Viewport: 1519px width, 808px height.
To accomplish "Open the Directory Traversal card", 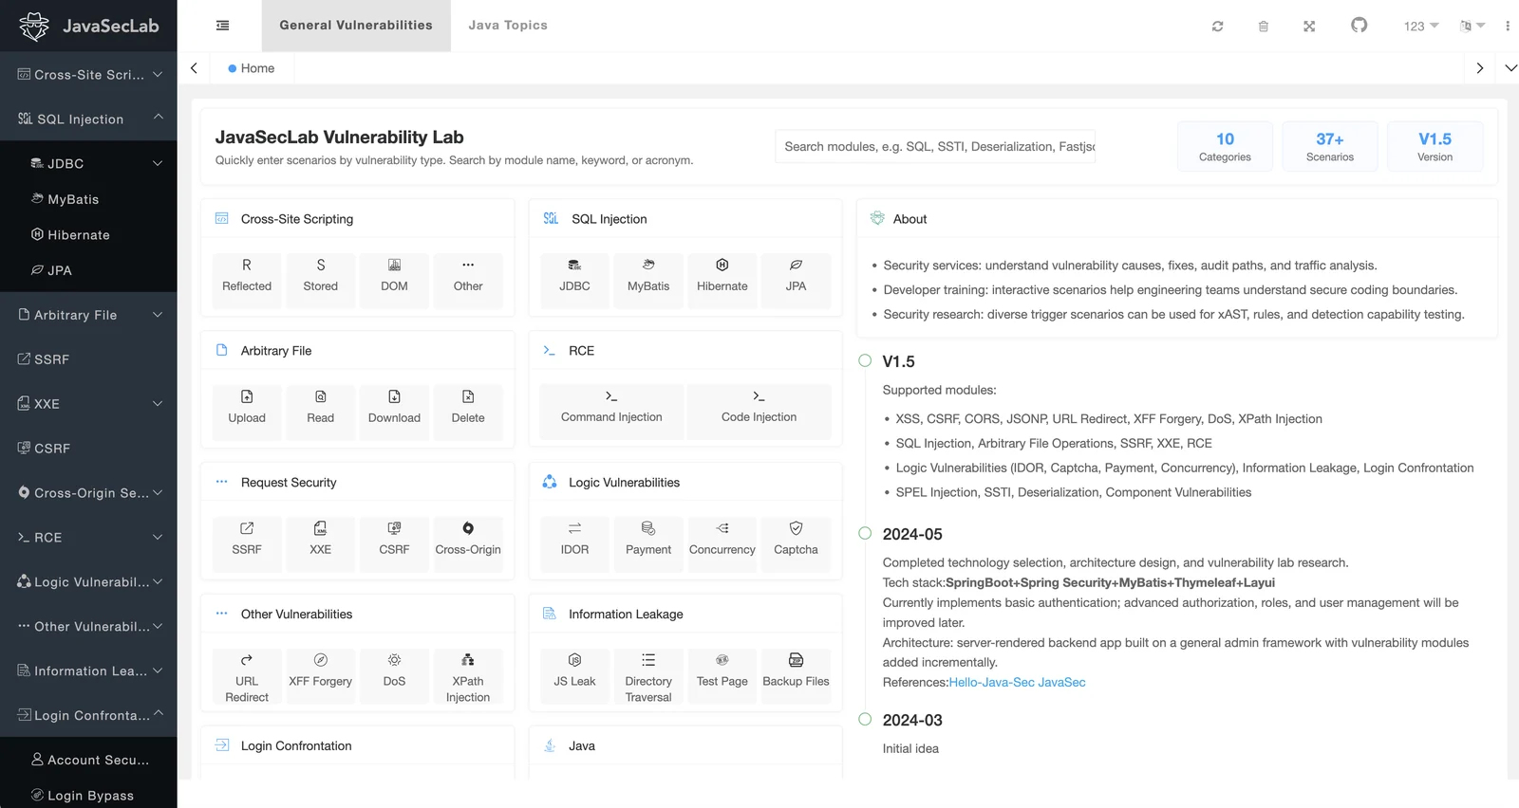I will click(x=648, y=677).
